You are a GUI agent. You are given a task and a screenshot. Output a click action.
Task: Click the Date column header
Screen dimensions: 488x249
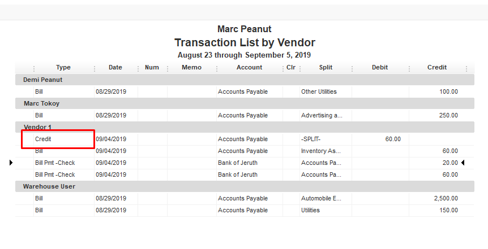pyautogui.click(x=115, y=67)
